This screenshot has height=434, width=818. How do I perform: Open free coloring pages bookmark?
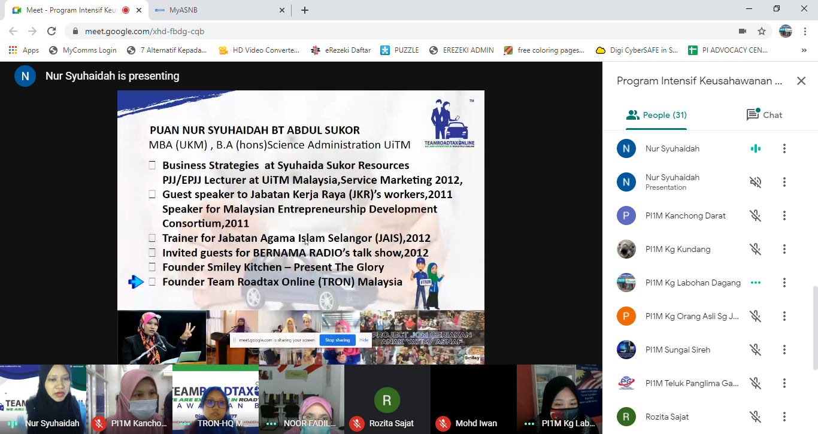click(544, 50)
